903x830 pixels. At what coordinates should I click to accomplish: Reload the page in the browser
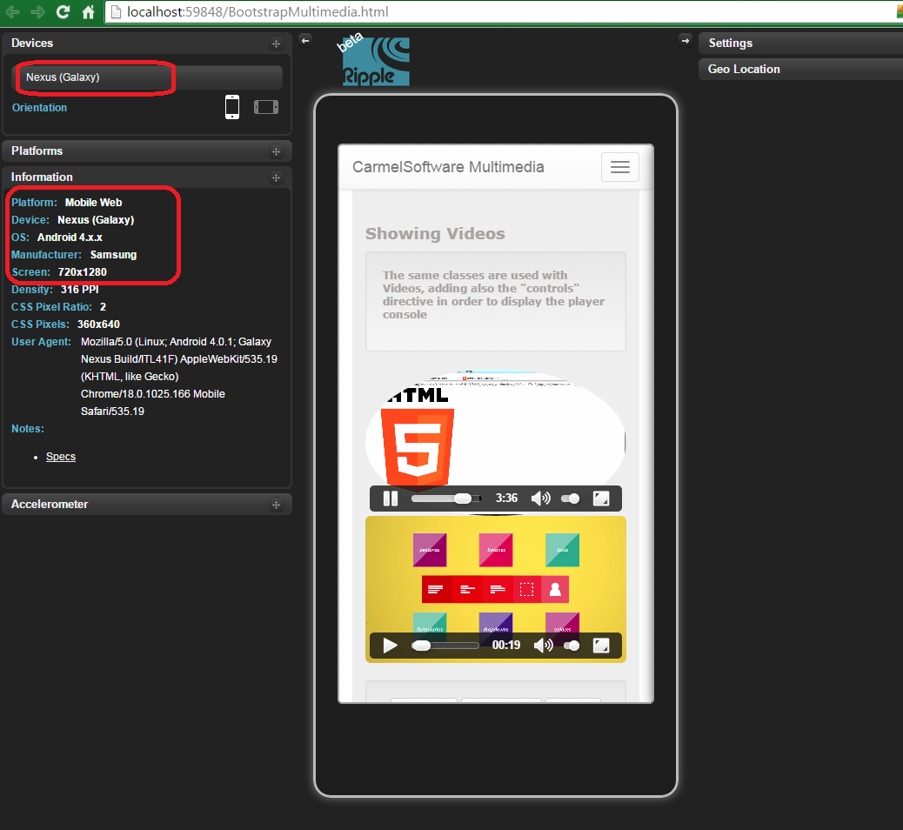62,12
